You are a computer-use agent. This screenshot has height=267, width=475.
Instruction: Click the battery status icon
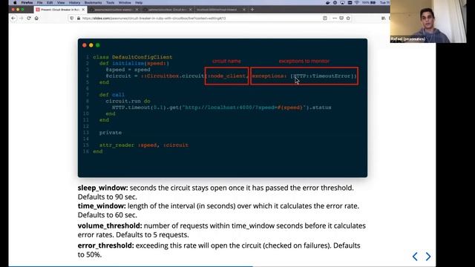(x=373, y=2)
